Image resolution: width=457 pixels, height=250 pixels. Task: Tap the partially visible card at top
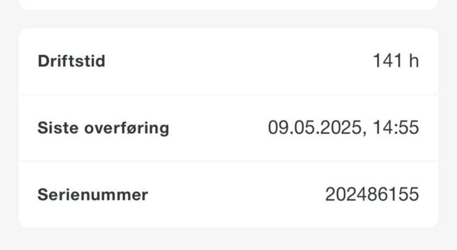click(x=228, y=4)
